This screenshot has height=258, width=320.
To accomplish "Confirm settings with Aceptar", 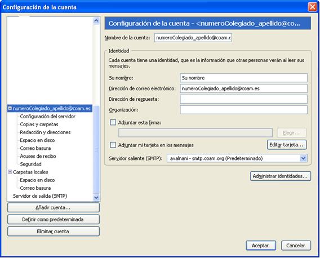I will pos(261,246).
